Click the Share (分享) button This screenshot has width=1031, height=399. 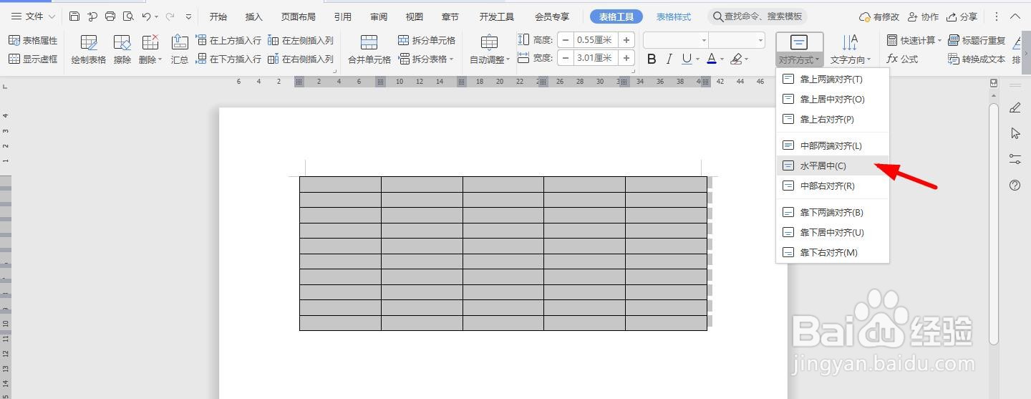pyautogui.click(x=962, y=16)
